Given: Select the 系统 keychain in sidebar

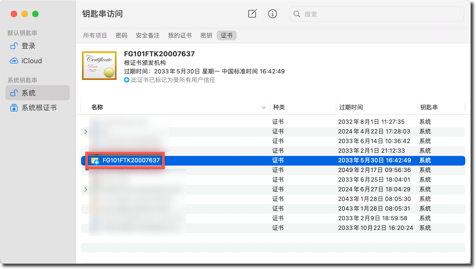Looking at the screenshot, I should coord(28,93).
